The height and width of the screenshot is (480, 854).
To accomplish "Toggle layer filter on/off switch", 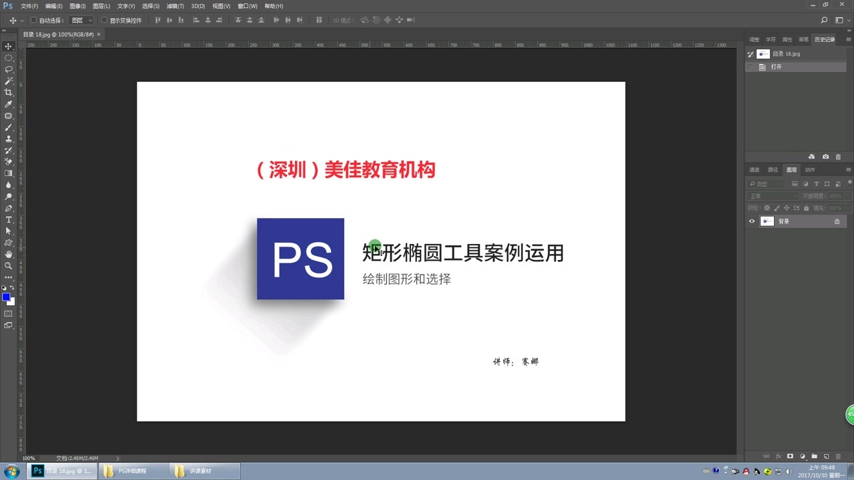I will click(849, 183).
